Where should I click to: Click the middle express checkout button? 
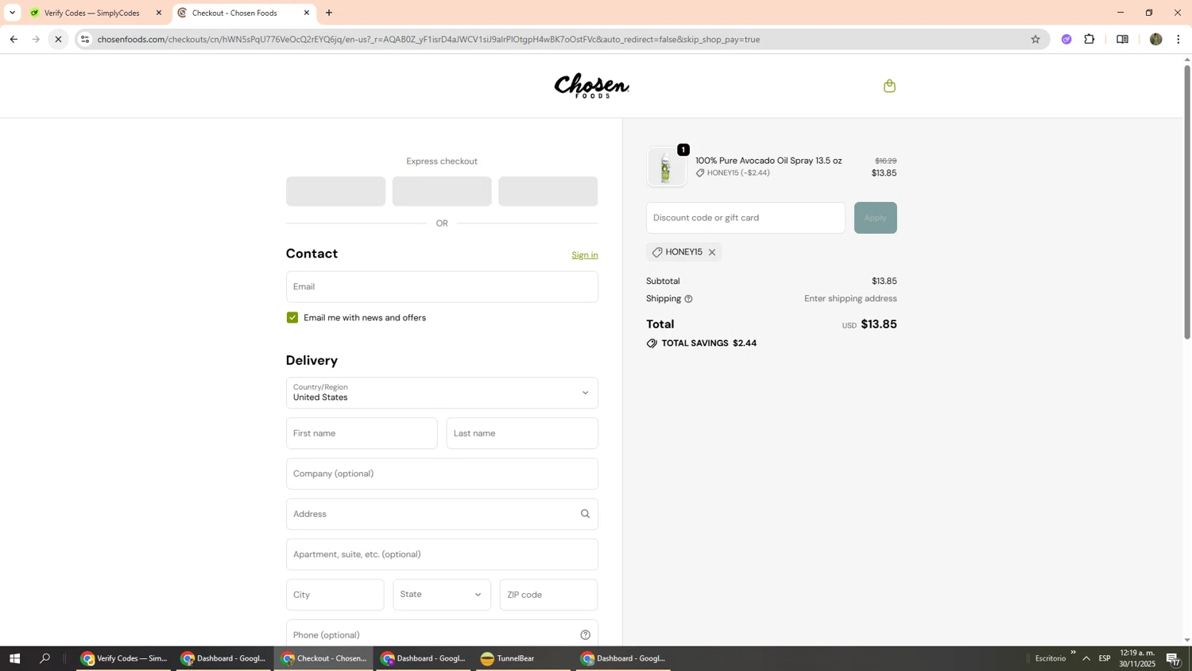point(442,192)
